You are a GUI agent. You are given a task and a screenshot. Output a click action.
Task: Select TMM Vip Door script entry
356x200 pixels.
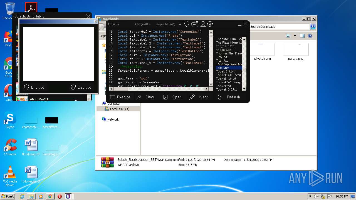(229, 64)
